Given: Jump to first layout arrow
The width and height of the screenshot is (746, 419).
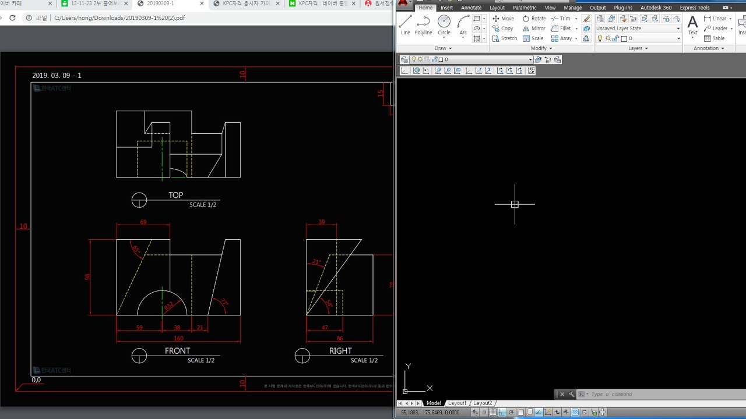Looking at the screenshot, I should [400, 403].
